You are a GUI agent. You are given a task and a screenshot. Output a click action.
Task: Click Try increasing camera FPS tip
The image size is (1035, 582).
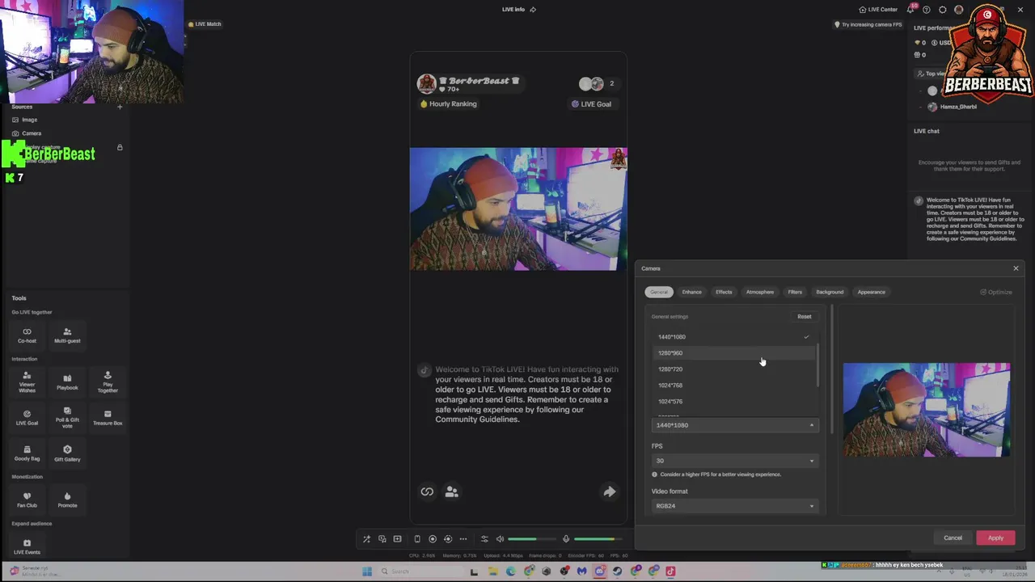[x=868, y=24]
